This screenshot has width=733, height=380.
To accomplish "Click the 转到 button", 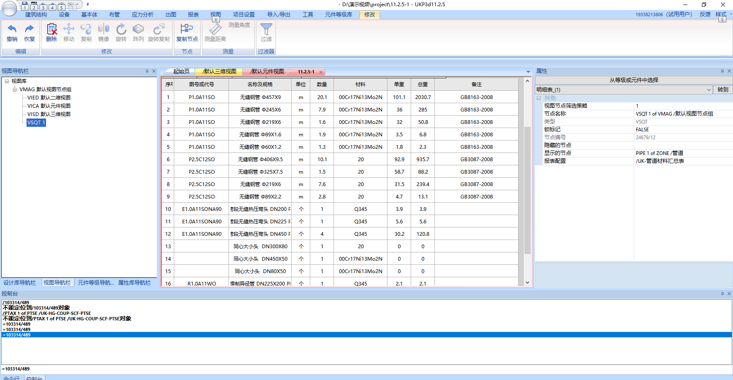I will pos(723,90).
